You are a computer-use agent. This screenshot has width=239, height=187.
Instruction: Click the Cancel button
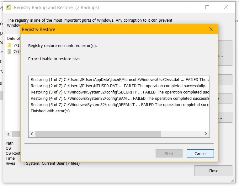point(200,153)
